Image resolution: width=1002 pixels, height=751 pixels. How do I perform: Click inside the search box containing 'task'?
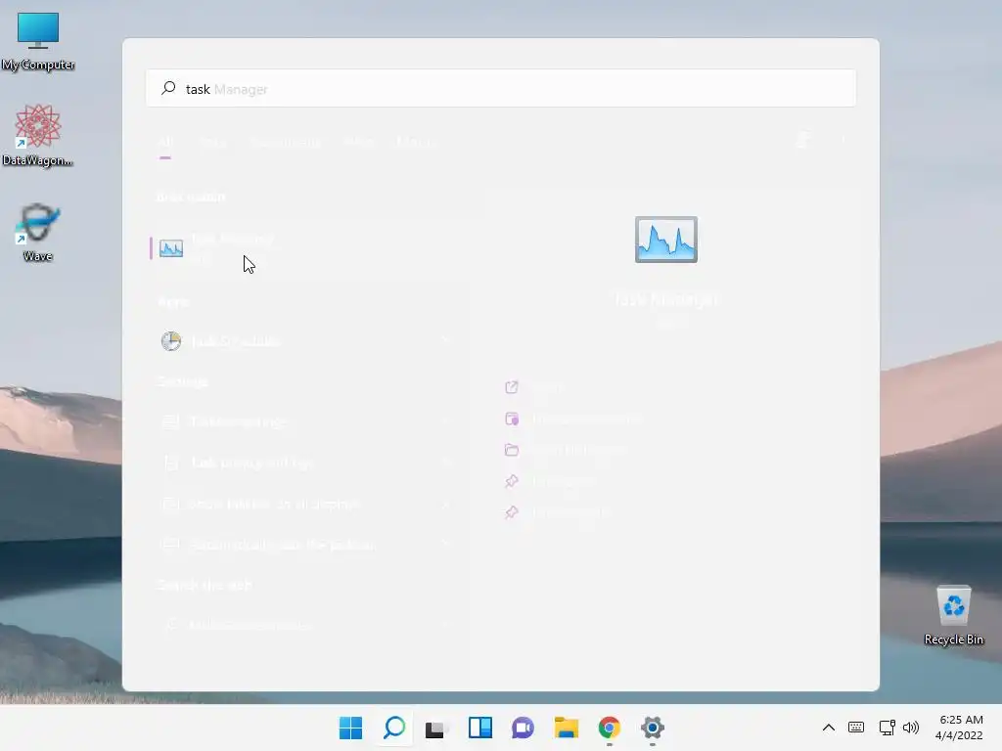click(x=501, y=89)
